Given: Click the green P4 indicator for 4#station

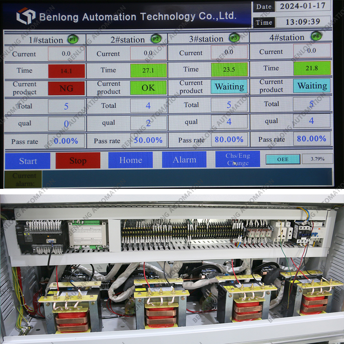Looking at the screenshot, I should tap(316, 36).
